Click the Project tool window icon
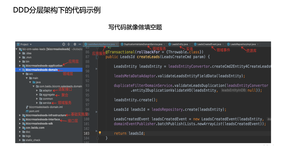Image resolution: width=286 pixels, height=161 pixels. click(18, 44)
